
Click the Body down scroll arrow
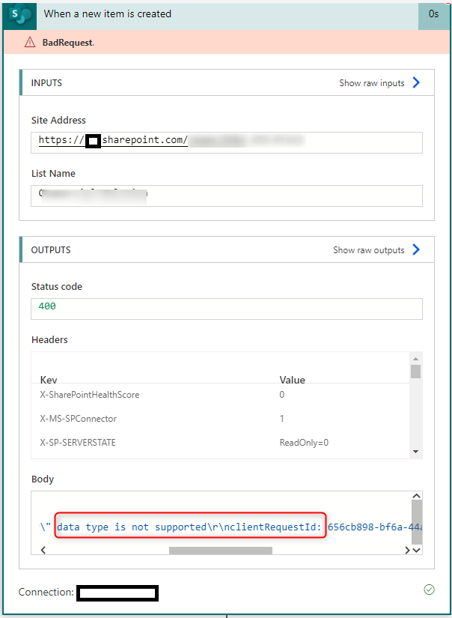(417, 551)
